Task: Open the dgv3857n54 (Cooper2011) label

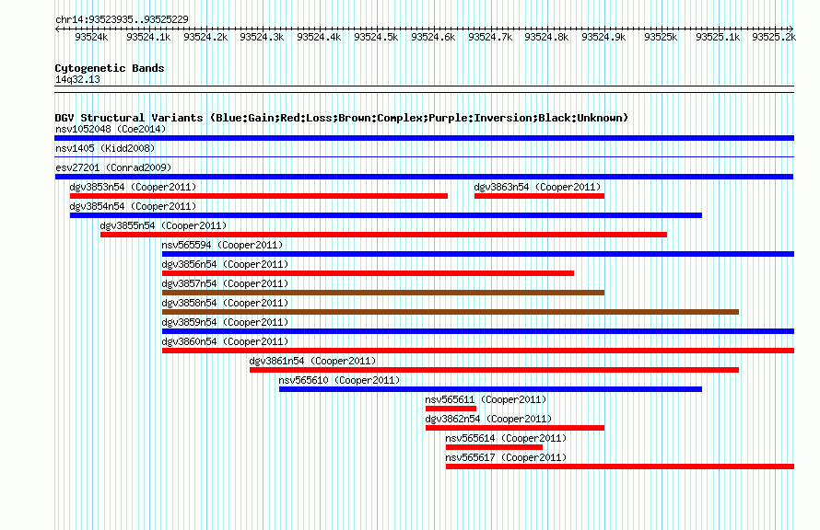Action: (225, 283)
